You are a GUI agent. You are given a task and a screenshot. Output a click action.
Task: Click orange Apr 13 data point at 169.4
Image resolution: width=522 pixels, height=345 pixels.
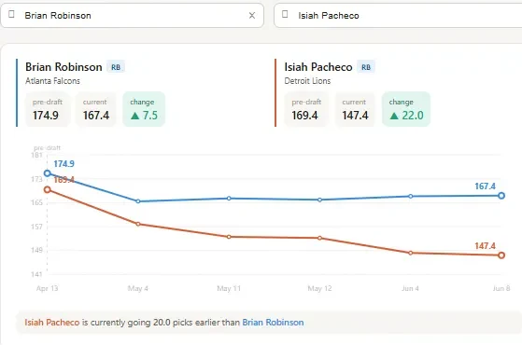(48, 189)
